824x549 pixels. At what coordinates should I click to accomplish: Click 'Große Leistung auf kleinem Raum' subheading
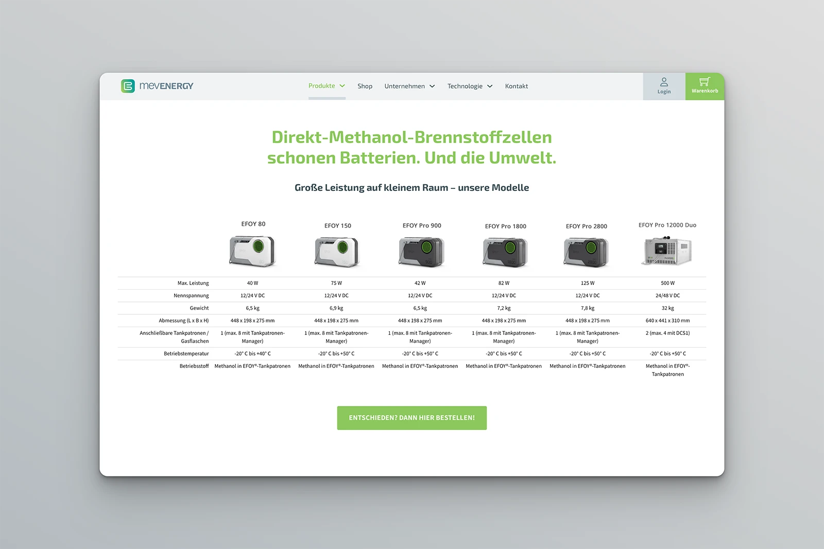(x=371, y=188)
